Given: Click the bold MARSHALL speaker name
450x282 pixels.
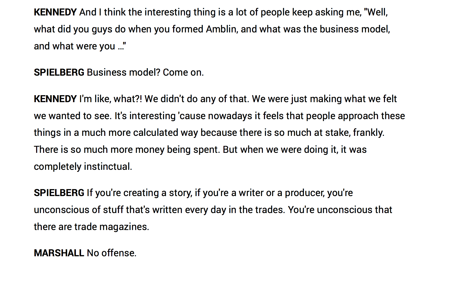Looking at the screenshot, I should (x=59, y=253).
